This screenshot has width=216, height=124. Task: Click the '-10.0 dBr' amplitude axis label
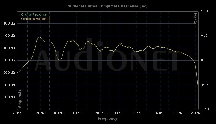9,48
